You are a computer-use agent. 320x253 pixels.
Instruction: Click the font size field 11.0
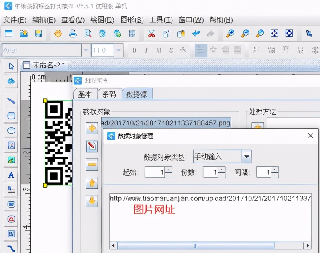102,50
